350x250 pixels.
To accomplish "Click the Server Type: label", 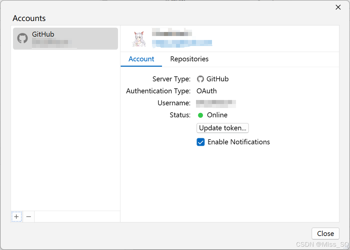I will 171,79.
